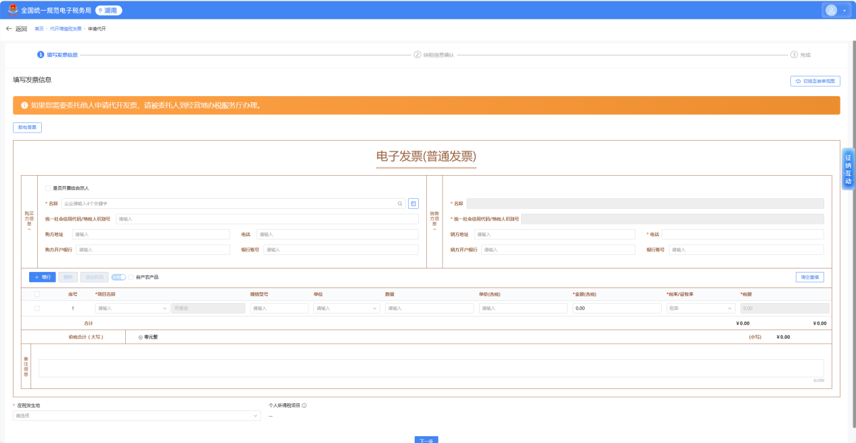Click the national tax emblem logo
Viewport: 856px width, 443px height.
(13, 10)
